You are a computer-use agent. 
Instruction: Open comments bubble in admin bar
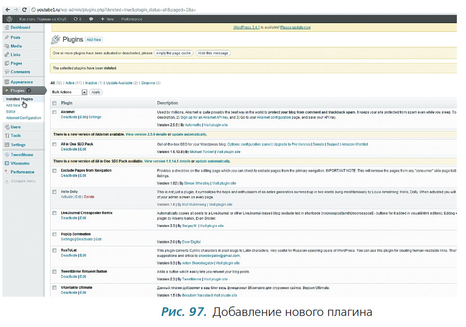(91, 19)
